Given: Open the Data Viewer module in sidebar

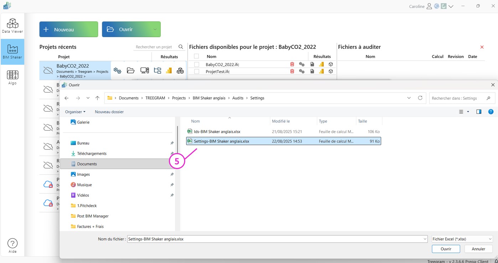Looking at the screenshot, I should click(12, 26).
